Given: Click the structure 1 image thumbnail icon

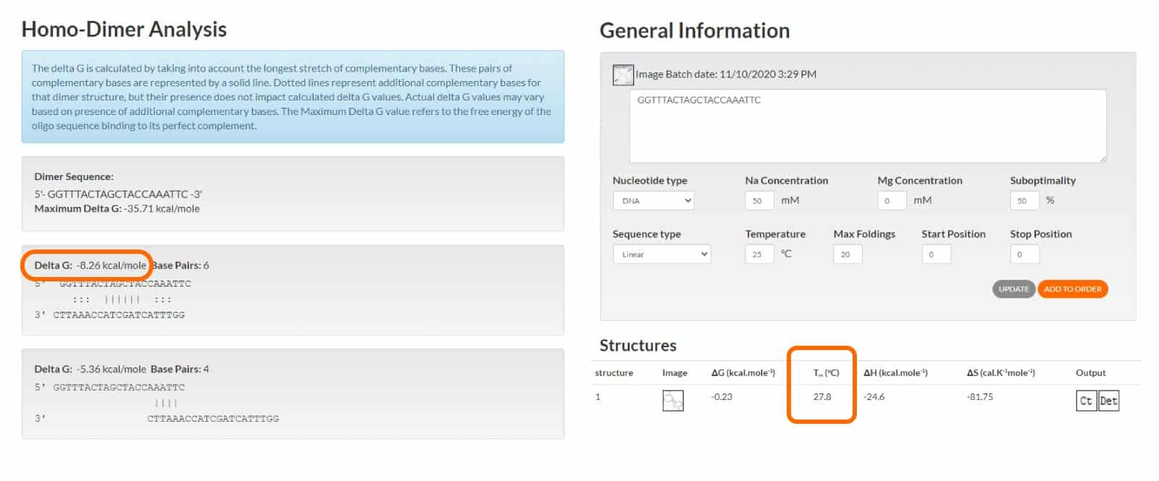Looking at the screenshot, I should [x=672, y=401].
